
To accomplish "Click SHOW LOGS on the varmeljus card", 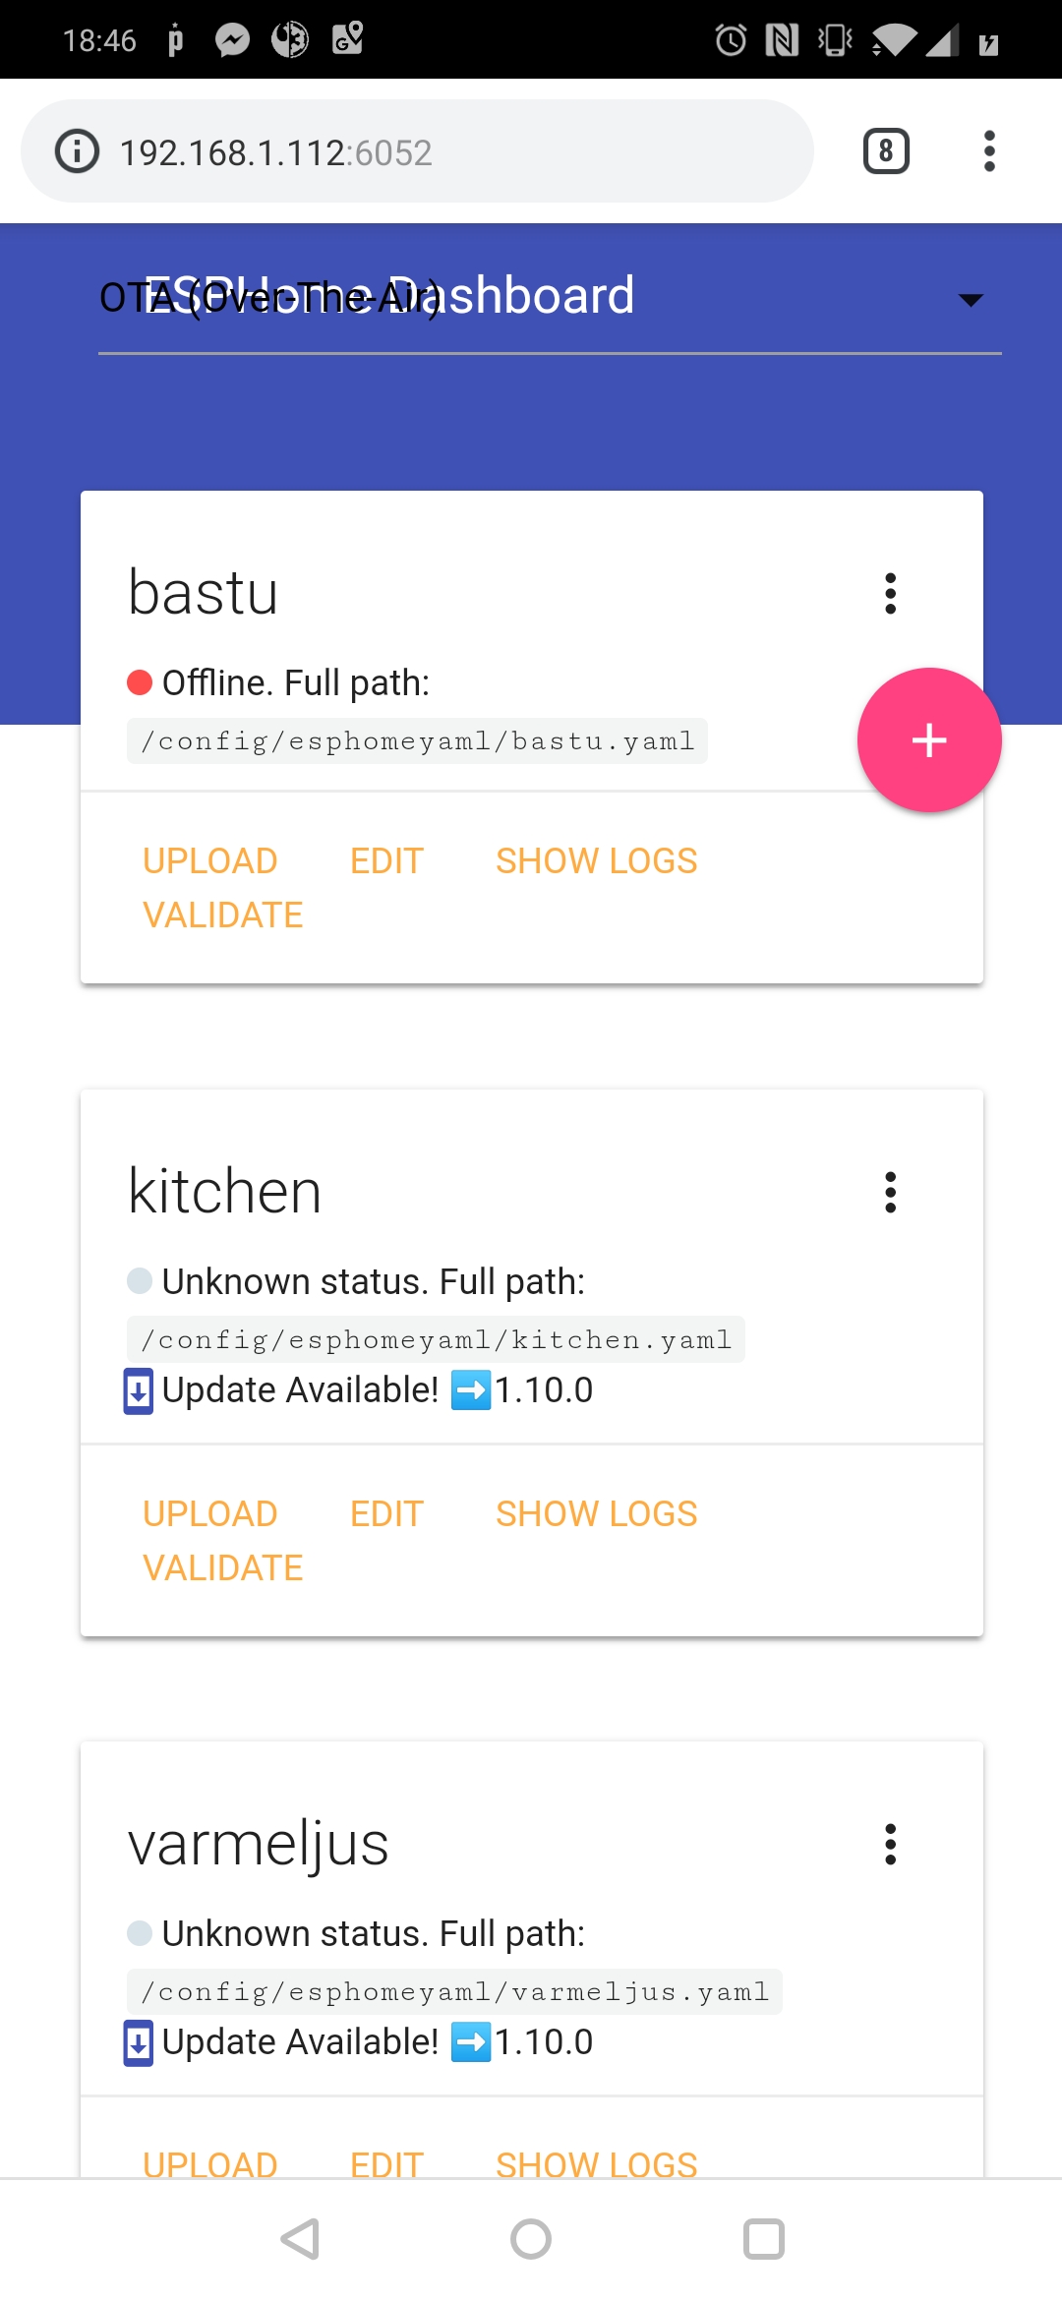I will [x=595, y=2163].
